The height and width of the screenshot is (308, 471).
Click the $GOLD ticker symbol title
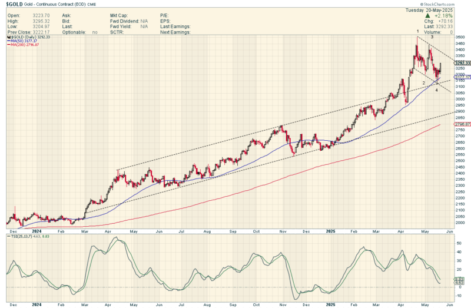coord(14,4)
